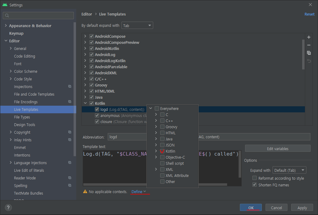Enable Reformat according to style

pos(254,178)
